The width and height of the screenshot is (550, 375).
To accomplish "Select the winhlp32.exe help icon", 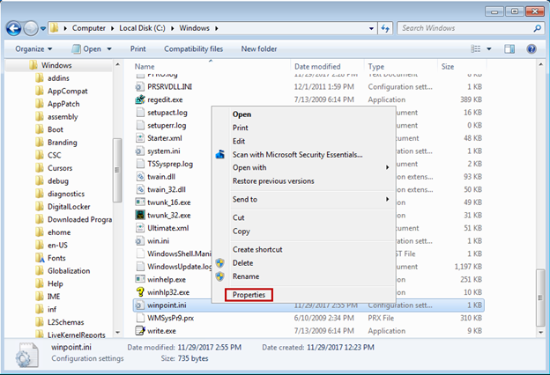I will tap(140, 292).
